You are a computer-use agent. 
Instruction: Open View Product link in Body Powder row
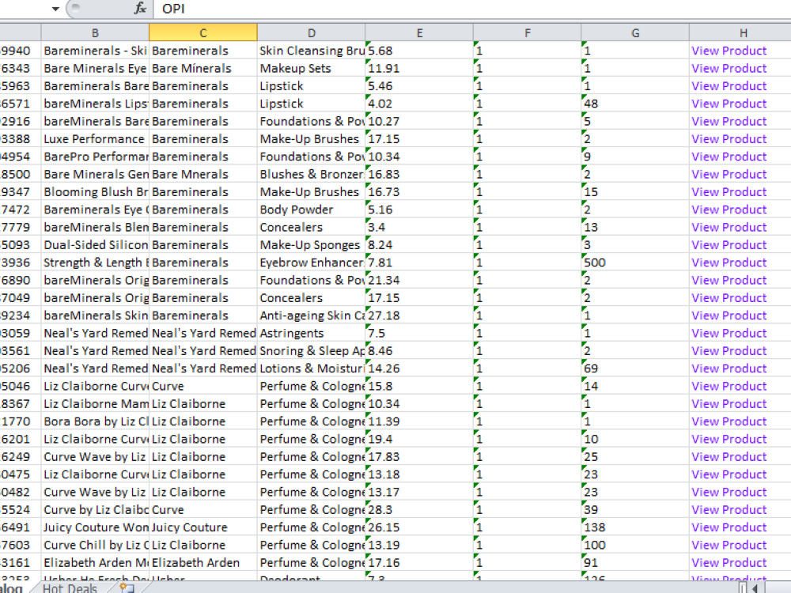(729, 210)
